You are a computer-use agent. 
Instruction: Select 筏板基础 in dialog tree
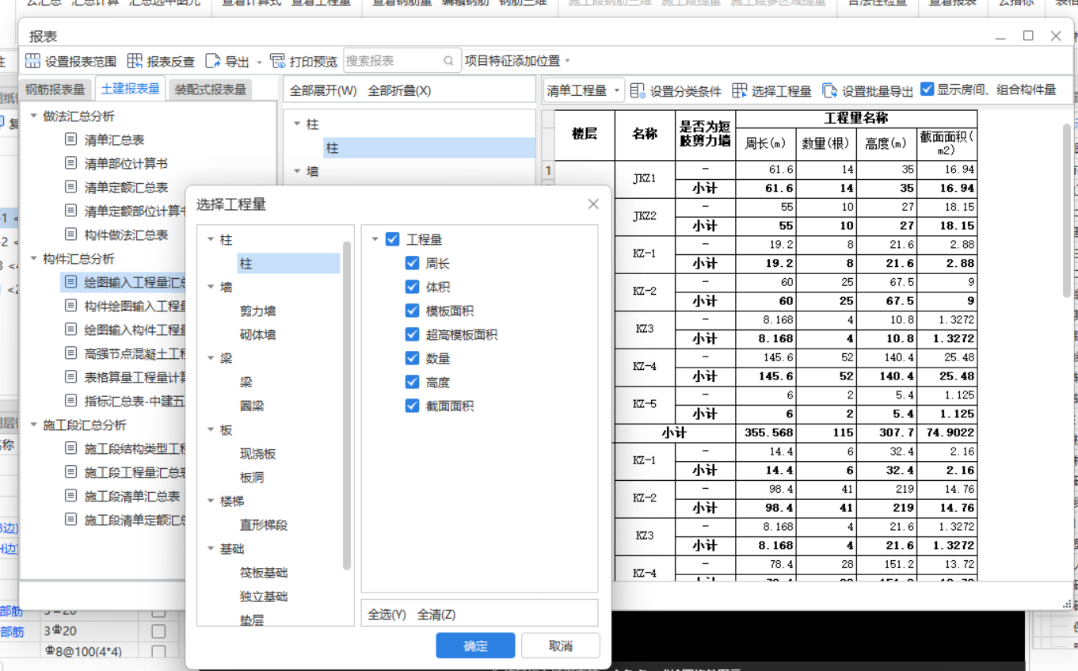coord(264,573)
